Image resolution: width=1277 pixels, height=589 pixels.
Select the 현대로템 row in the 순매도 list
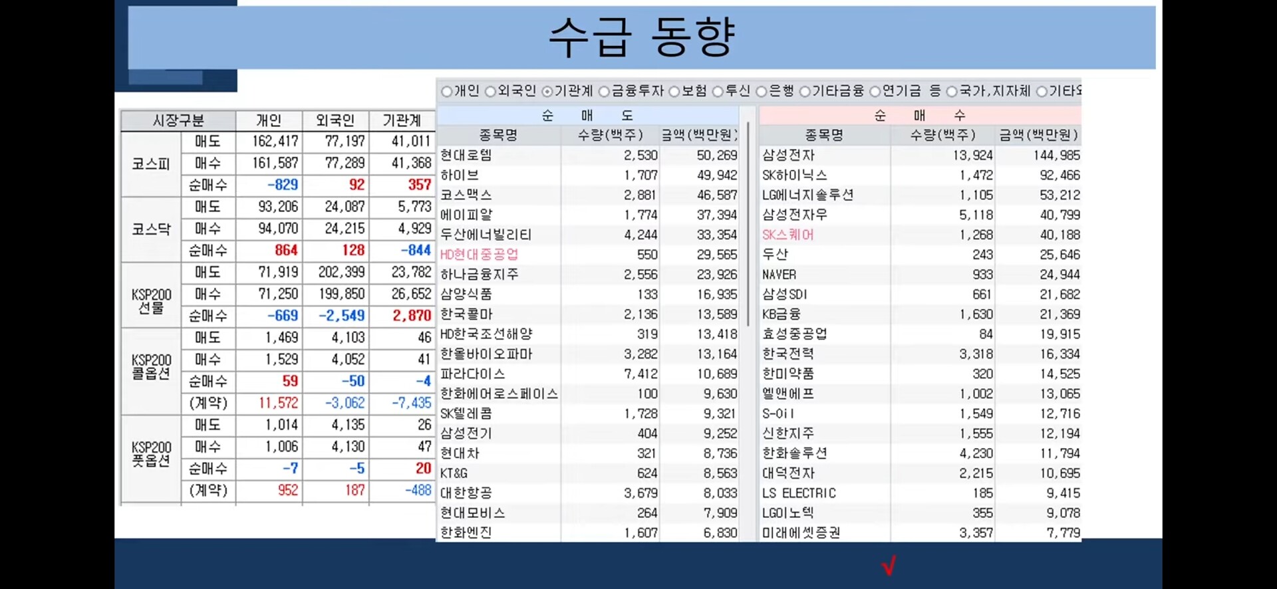(588, 155)
